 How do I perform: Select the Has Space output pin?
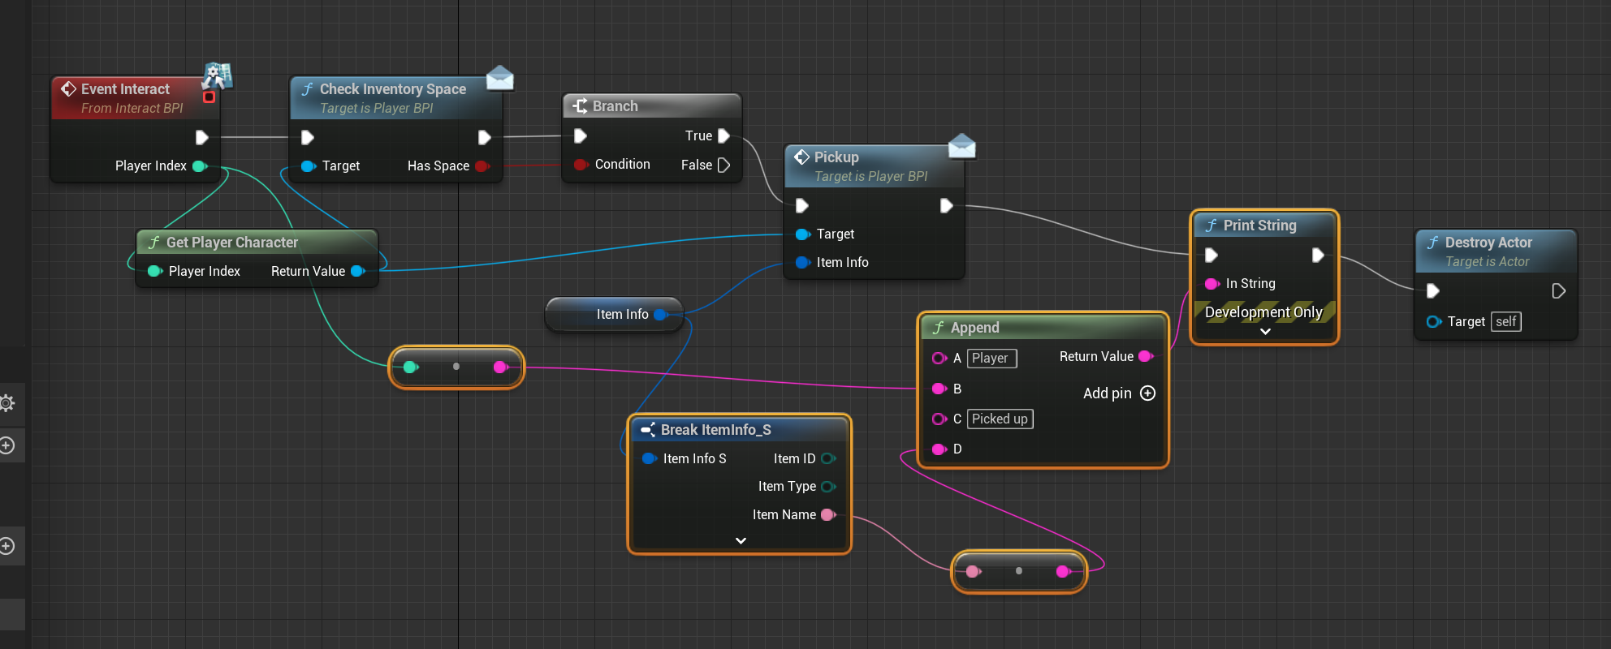point(482,166)
